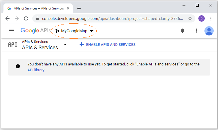Go back to the previous page
The height and width of the screenshot is (130, 218).
click(7, 18)
